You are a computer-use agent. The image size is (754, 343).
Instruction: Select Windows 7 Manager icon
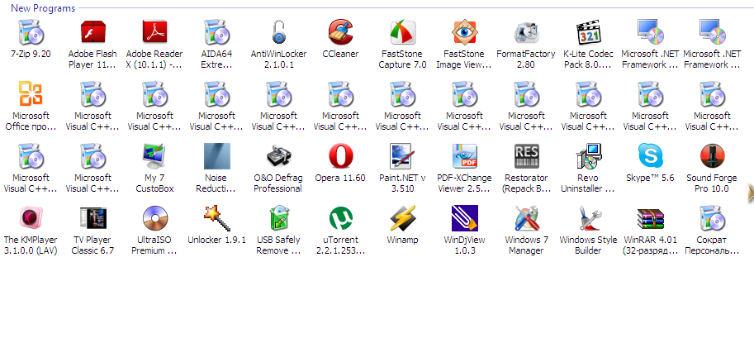[527, 218]
